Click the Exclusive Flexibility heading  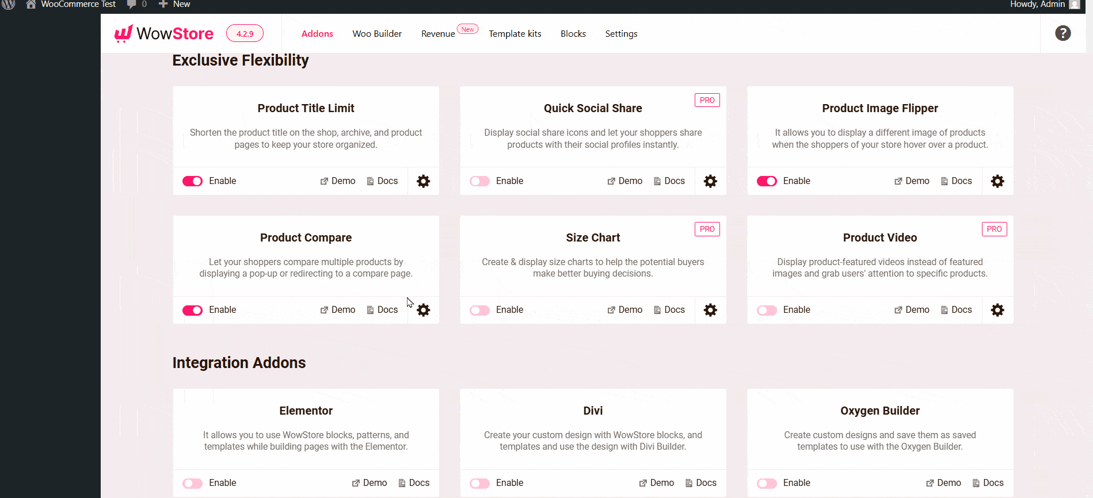(x=241, y=60)
